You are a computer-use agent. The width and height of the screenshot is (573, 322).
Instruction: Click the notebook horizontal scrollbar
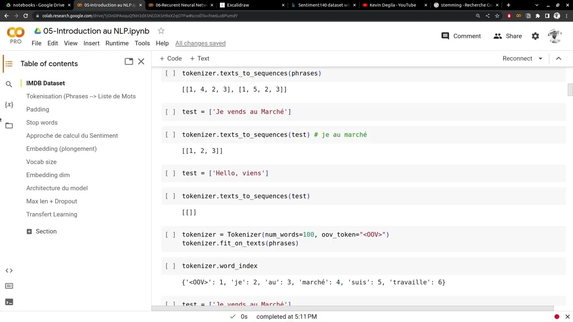(x=353, y=308)
